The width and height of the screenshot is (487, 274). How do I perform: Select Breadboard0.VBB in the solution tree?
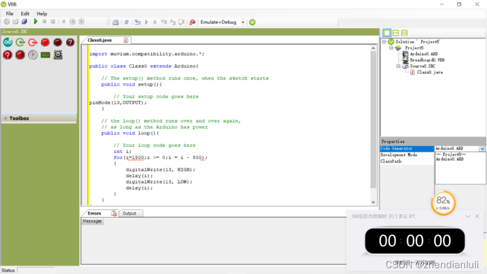coord(427,60)
